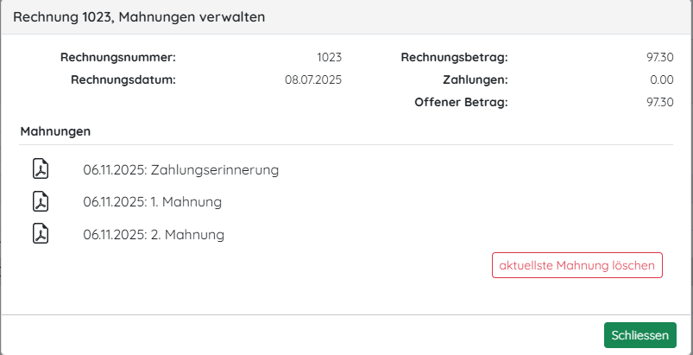Click the '06.11.2025: 2. Mahnung' entry text
693x355 pixels.
(x=154, y=234)
